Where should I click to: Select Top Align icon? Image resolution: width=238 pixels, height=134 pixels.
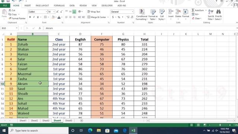67,12
